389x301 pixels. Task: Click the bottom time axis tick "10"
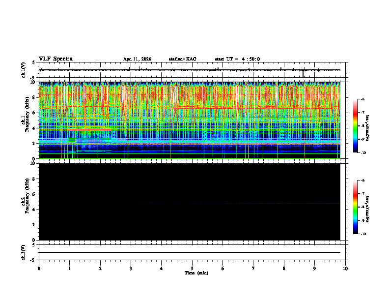(x=345, y=269)
